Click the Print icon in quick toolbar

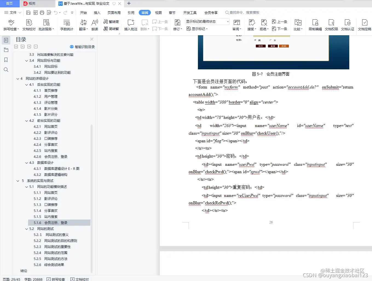pyautogui.click(x=42, y=13)
